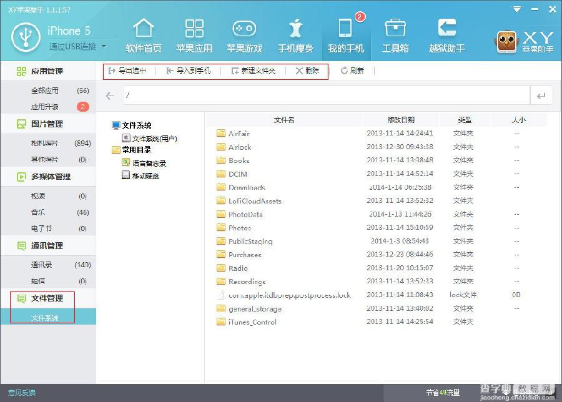Select the DCIM folder icon
Screen dimensions: 562x402
coord(221,174)
